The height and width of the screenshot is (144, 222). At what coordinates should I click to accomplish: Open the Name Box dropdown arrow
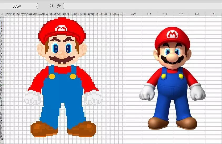[x=36, y=6]
